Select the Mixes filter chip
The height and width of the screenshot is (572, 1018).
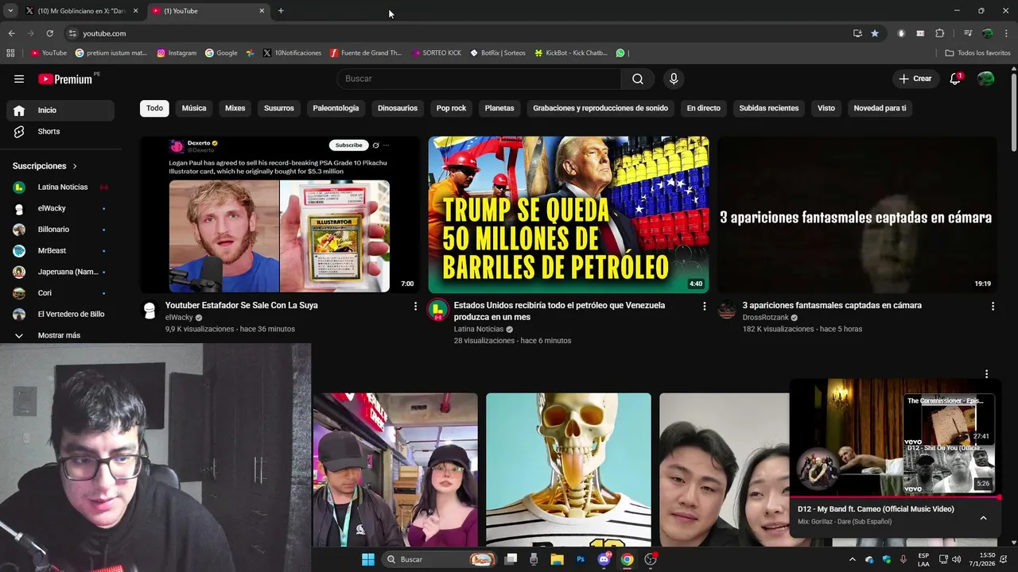tap(235, 108)
